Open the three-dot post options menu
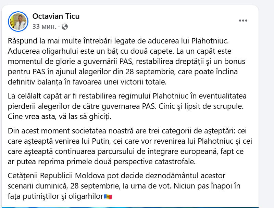 pyautogui.click(x=243, y=21)
